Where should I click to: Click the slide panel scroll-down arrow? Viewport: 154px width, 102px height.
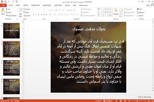pyautogui.click(x=23, y=98)
